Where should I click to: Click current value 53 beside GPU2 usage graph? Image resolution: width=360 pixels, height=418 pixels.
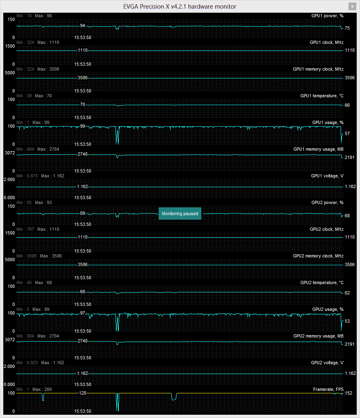coord(347,321)
